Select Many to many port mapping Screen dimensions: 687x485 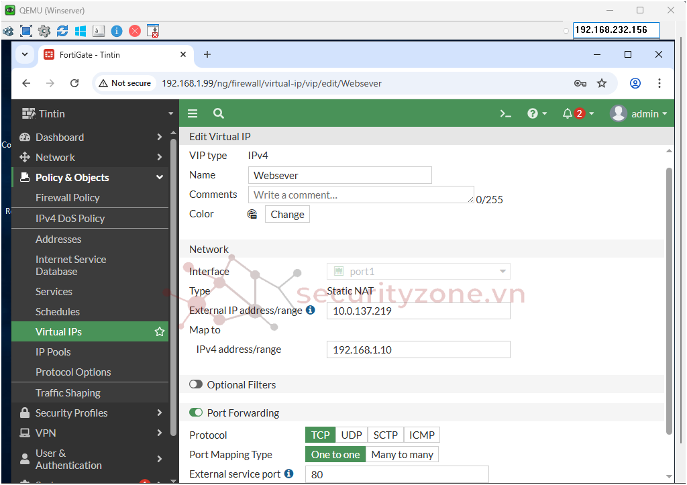402,455
